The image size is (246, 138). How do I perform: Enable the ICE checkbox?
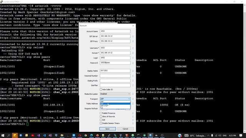(x=101, y=120)
